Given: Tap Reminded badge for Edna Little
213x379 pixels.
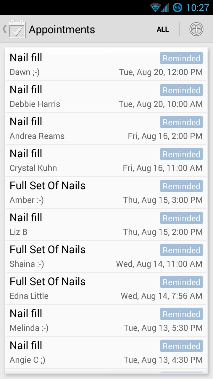Looking at the screenshot, I should [x=181, y=282].
